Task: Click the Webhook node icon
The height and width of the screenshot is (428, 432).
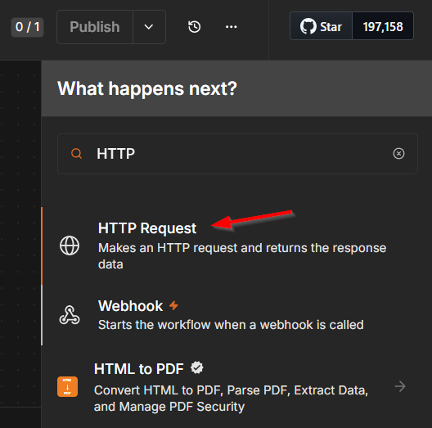Action: pyautogui.click(x=70, y=314)
